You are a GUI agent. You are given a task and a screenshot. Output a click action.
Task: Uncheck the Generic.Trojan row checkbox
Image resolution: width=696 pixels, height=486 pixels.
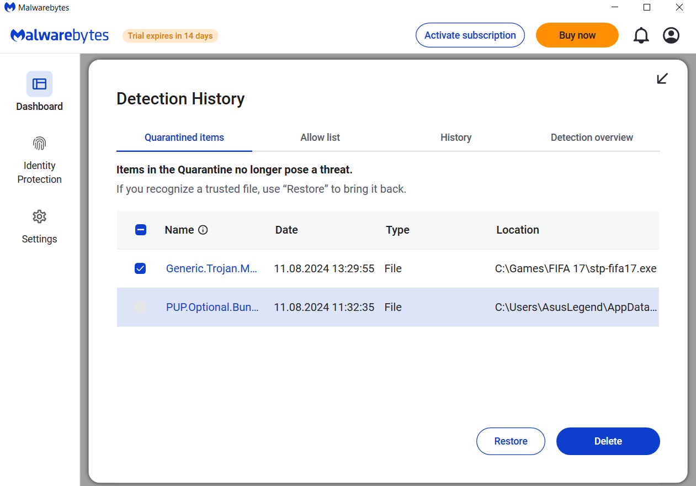pyautogui.click(x=140, y=269)
